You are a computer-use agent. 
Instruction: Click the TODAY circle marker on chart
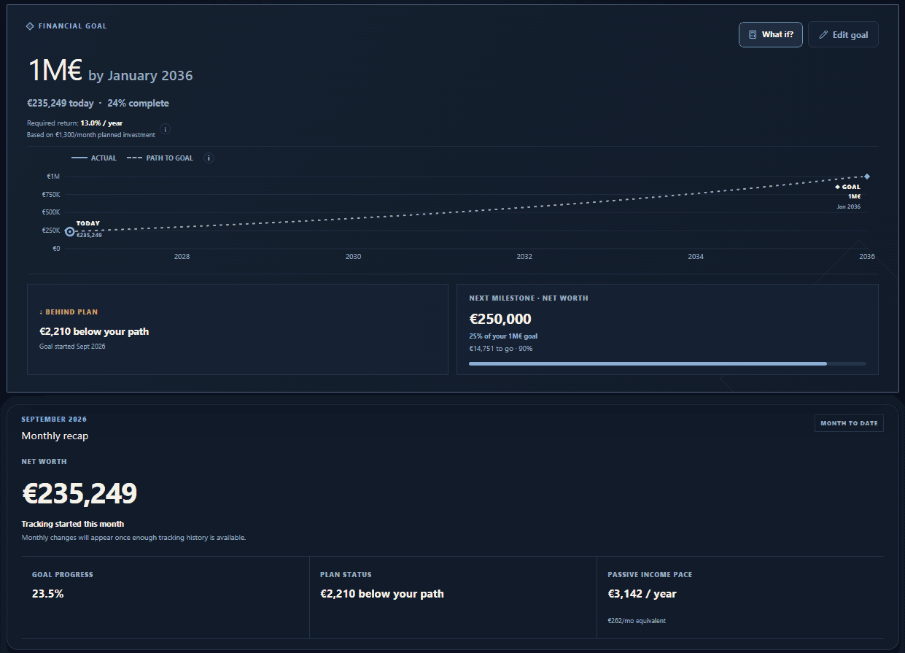tap(70, 231)
